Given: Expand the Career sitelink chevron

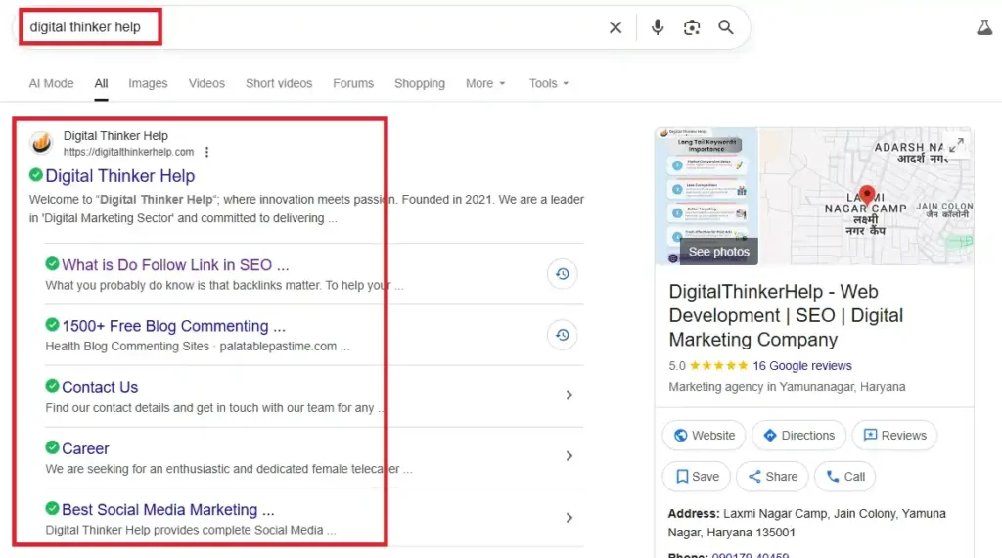Looking at the screenshot, I should [x=569, y=456].
